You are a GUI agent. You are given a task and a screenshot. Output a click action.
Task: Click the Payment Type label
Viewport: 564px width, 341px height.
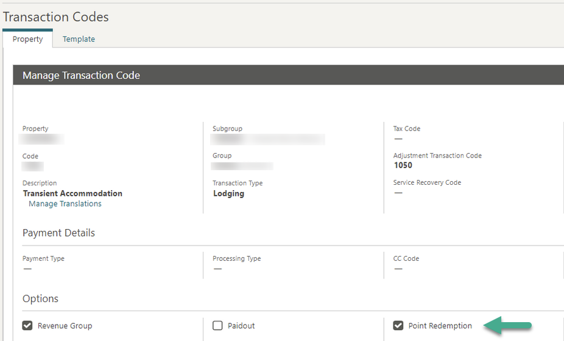(43, 258)
